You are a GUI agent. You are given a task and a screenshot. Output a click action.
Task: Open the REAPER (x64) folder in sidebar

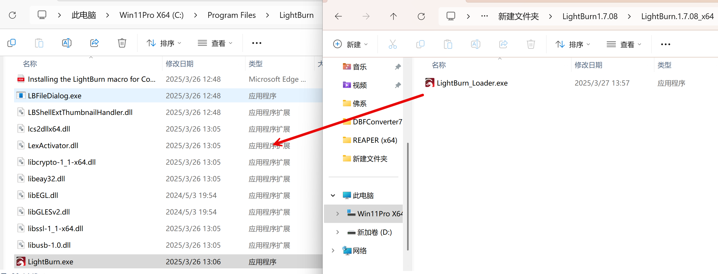point(375,140)
